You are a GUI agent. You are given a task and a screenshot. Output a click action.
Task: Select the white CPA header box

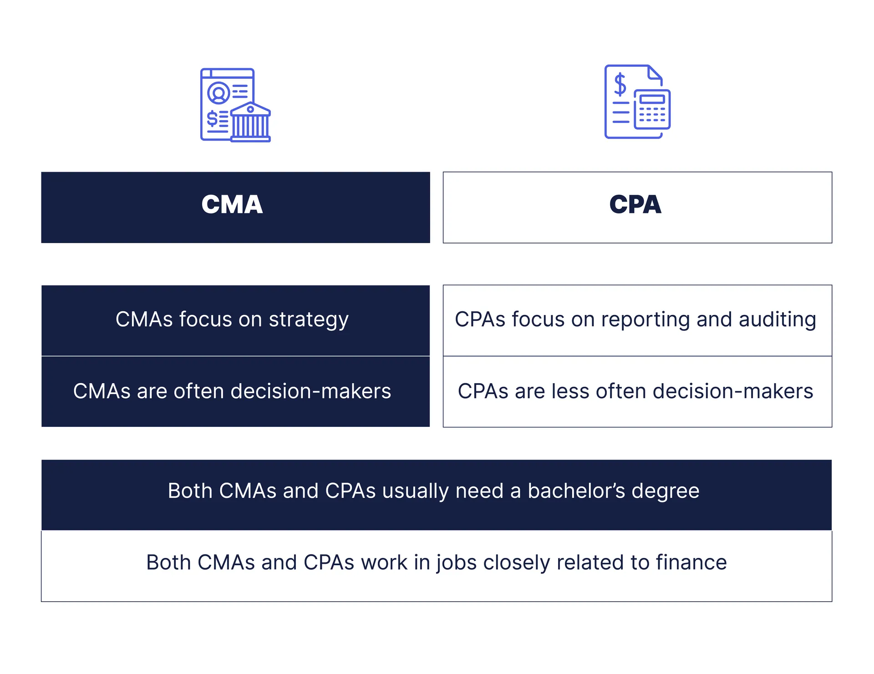pyautogui.click(x=637, y=208)
